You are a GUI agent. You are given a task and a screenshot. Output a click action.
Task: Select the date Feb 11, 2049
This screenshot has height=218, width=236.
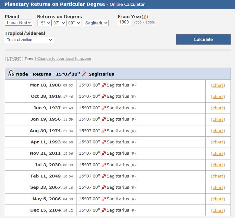point(46,176)
